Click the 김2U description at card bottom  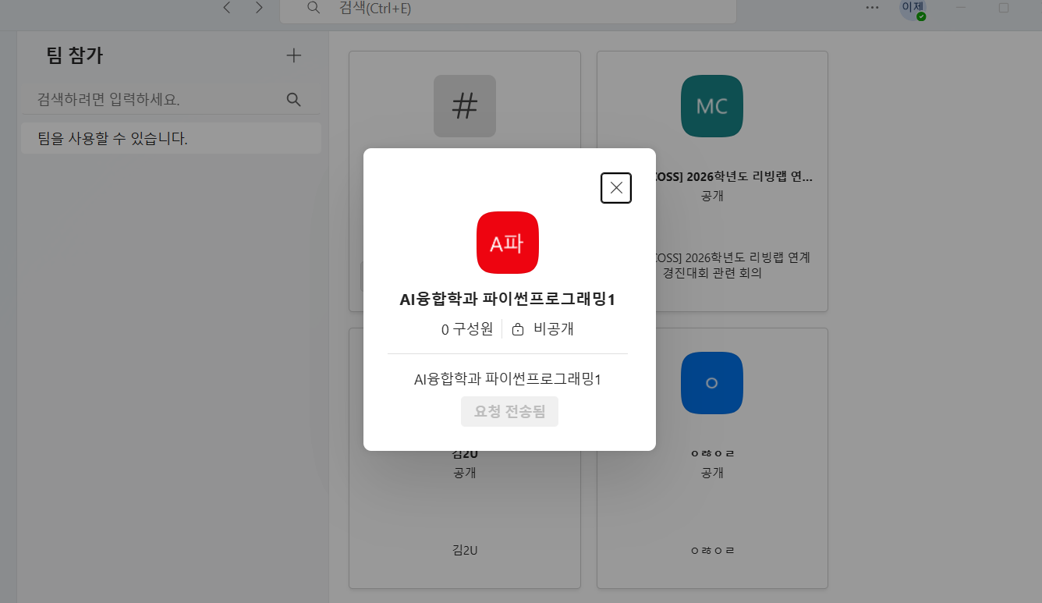(x=465, y=551)
